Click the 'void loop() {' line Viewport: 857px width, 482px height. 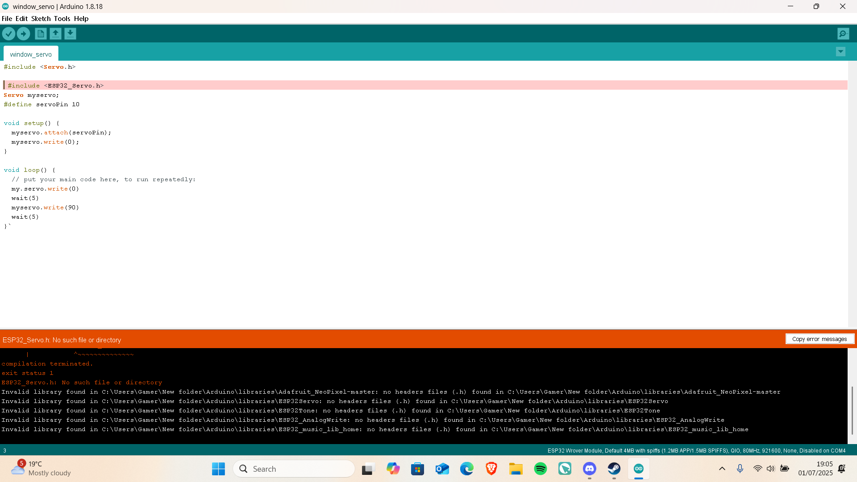coord(29,170)
